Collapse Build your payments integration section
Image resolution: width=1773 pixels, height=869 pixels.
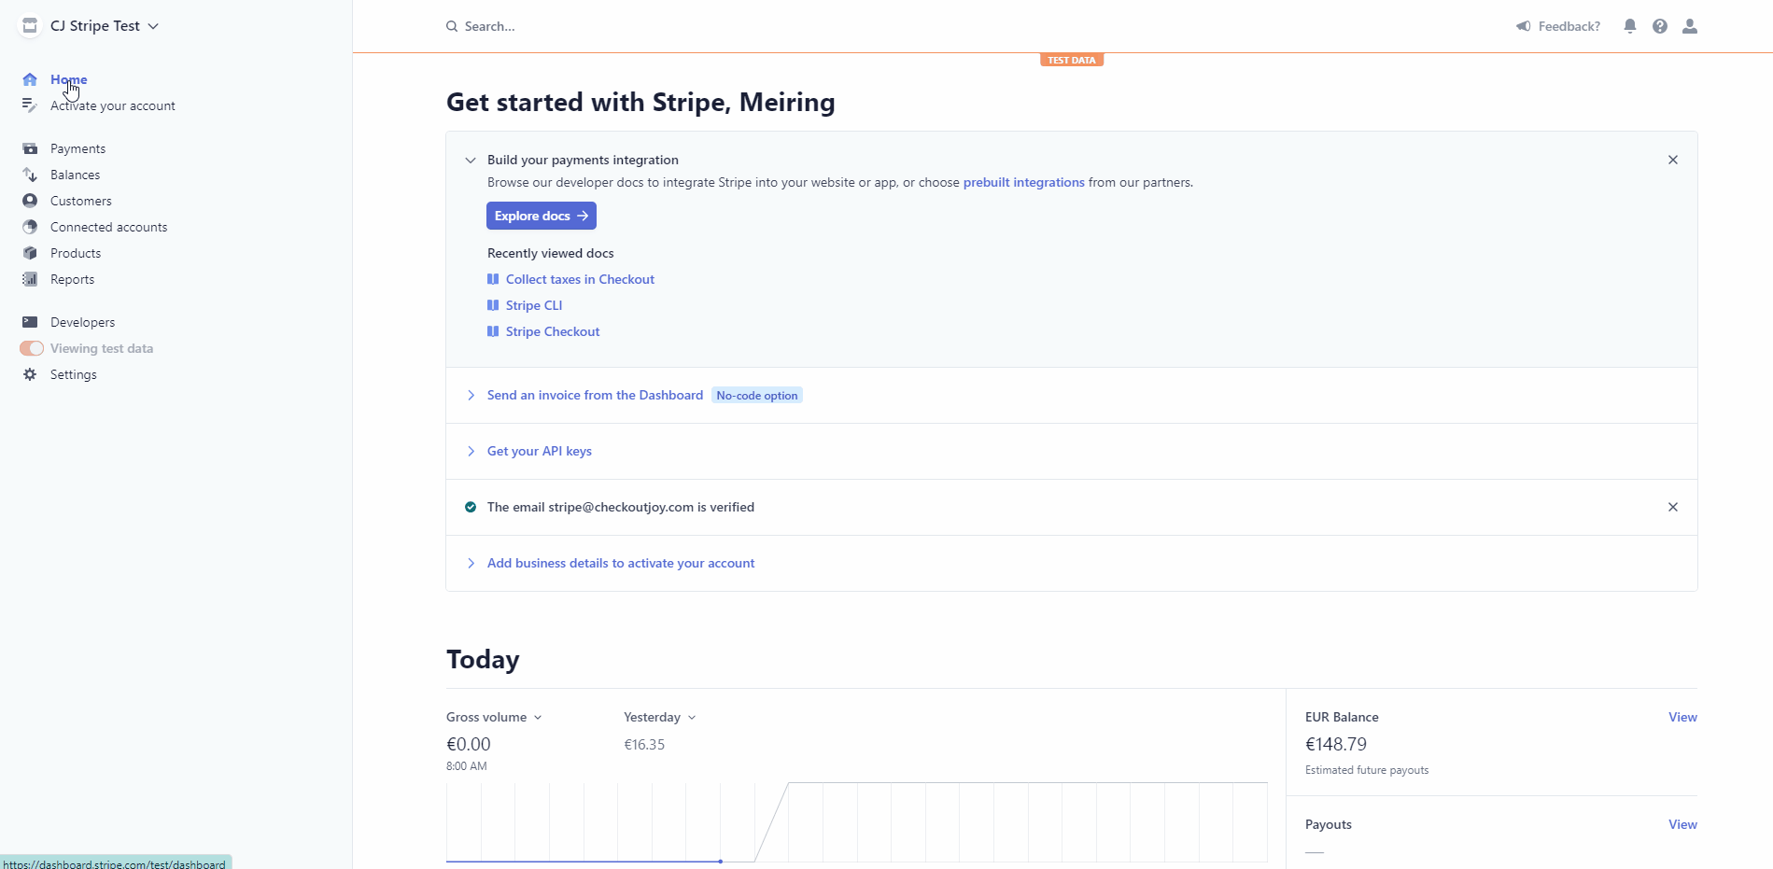(x=471, y=161)
